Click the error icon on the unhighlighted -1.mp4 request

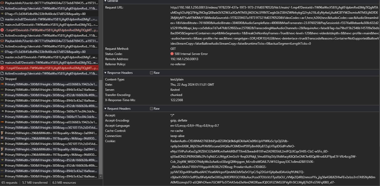2,30
